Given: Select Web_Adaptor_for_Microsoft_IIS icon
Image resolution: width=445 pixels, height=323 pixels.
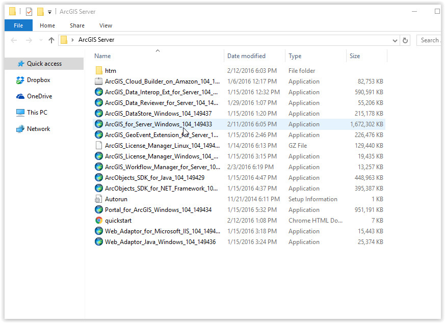Looking at the screenshot, I should [x=99, y=231].
